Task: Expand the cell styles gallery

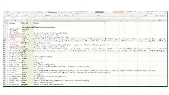Action: click(123, 13)
